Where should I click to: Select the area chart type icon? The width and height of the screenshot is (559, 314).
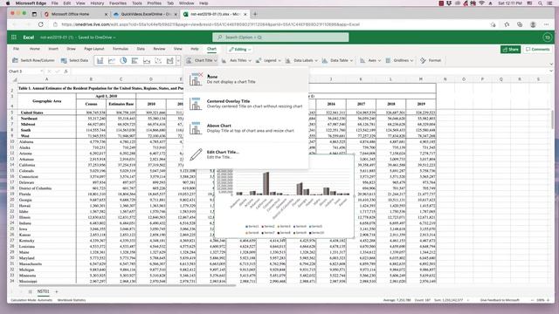(147, 61)
